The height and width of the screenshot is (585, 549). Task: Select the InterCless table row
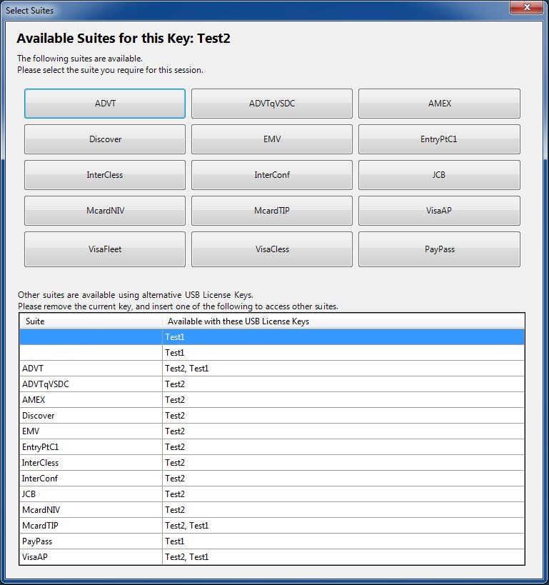click(x=272, y=463)
